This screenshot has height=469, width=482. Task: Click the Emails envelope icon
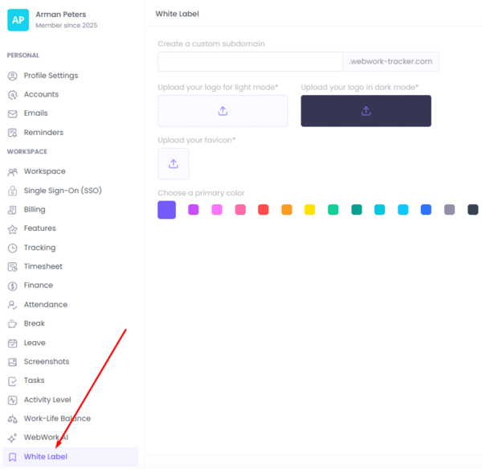click(12, 113)
